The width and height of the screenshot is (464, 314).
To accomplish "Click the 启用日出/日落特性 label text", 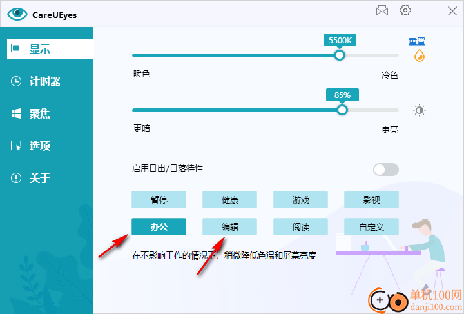I will tap(168, 169).
